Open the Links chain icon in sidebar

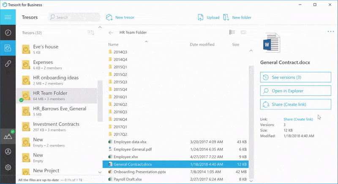point(8,64)
